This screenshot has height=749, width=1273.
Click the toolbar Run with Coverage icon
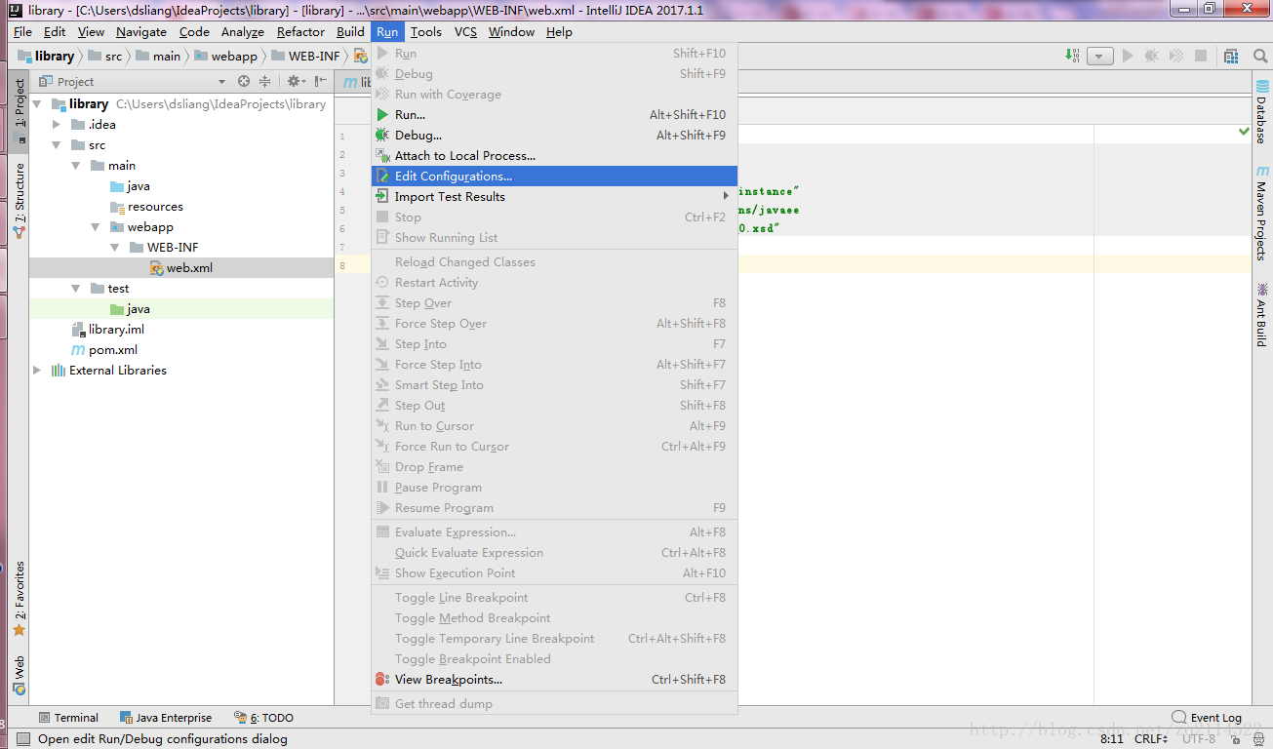point(1176,56)
